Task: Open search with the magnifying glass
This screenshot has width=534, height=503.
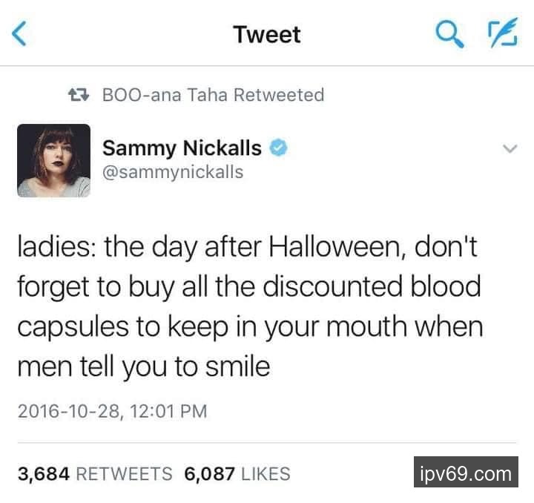Action: (446, 33)
